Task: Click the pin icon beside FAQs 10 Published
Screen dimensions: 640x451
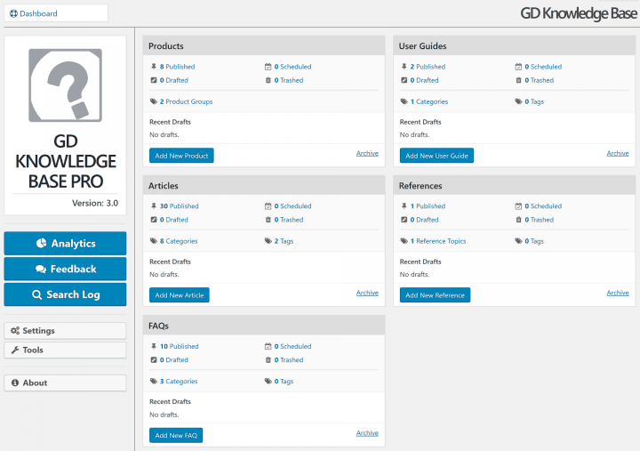Action: (154, 346)
